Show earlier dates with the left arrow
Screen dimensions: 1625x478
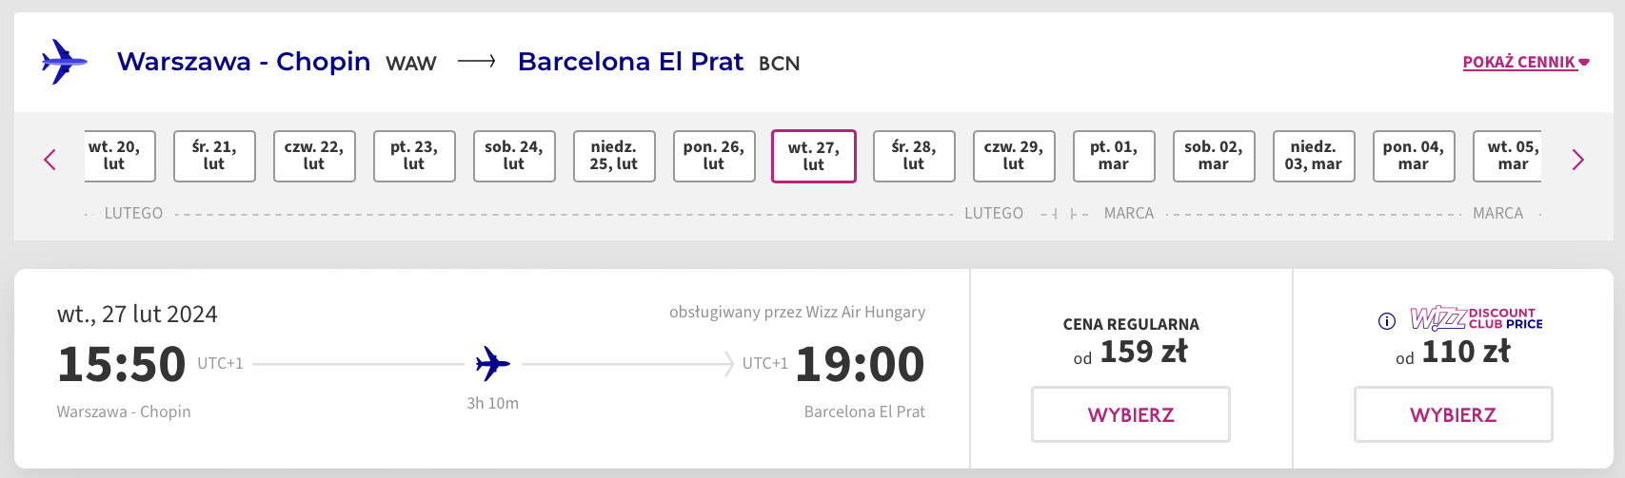(x=50, y=160)
